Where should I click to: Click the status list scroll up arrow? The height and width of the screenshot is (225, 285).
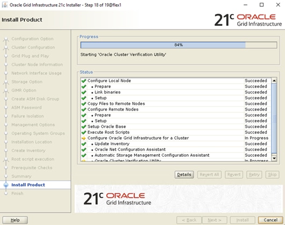pyautogui.click(x=274, y=81)
